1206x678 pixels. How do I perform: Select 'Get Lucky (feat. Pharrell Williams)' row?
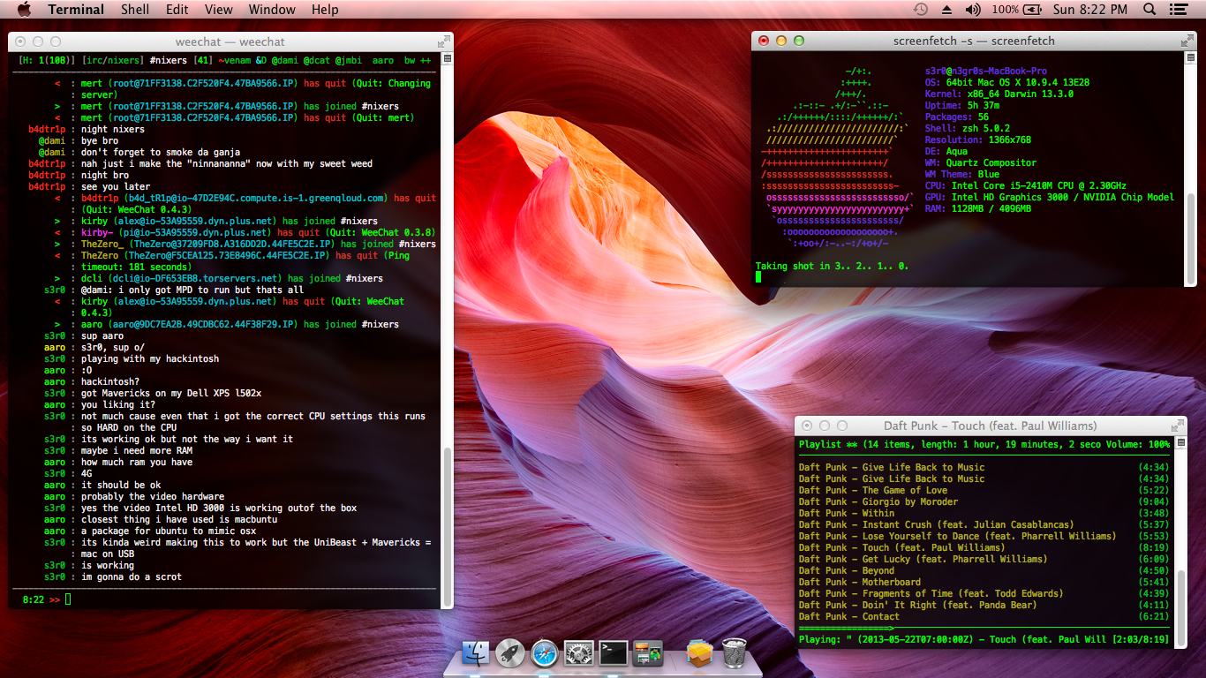984,559
